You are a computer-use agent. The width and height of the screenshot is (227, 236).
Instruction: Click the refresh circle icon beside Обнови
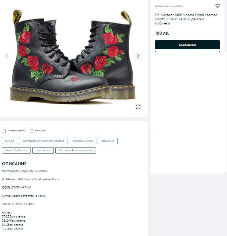[x=32, y=131]
